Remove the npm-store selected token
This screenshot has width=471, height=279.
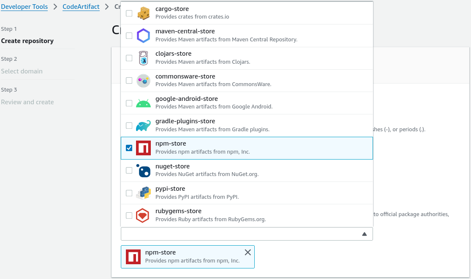tap(248, 252)
